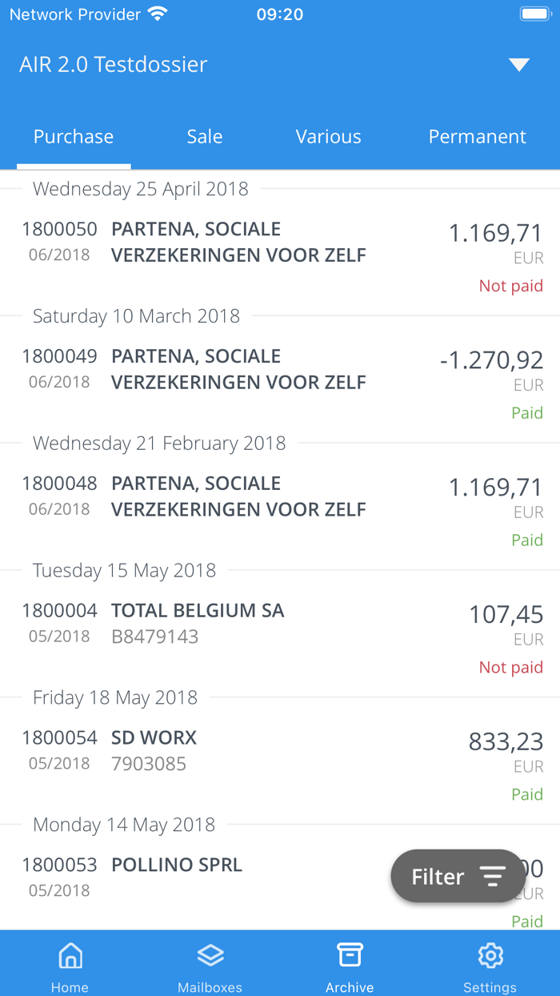Screen dimensions: 560x996
Task: Tap the Not paid status of invoice 1800050
Action: click(x=510, y=286)
